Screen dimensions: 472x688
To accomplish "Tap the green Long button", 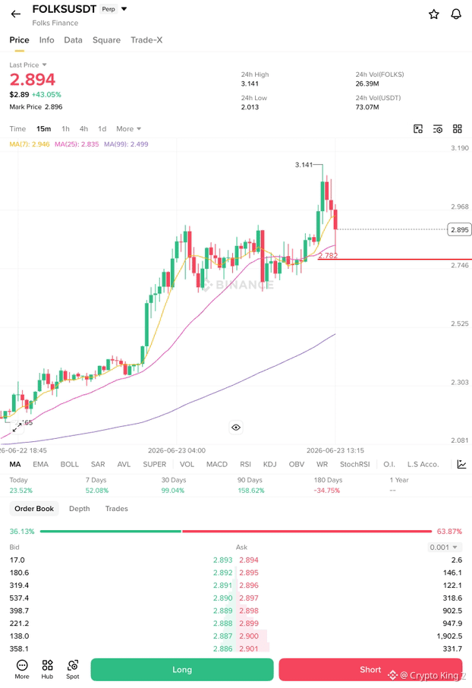I will coord(182,670).
